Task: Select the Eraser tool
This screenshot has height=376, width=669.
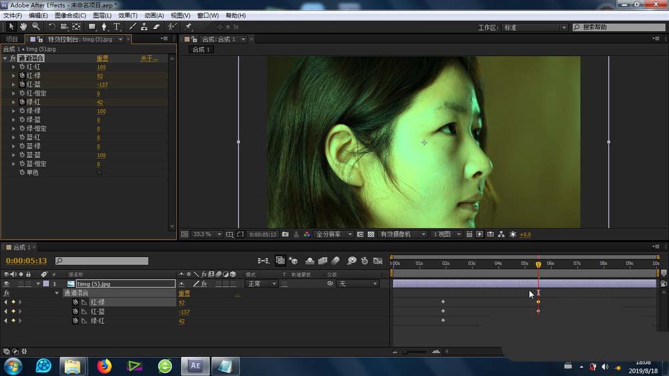Action: (x=156, y=27)
